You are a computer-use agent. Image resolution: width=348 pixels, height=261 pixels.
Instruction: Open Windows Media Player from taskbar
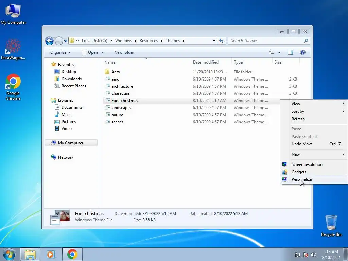(51, 254)
